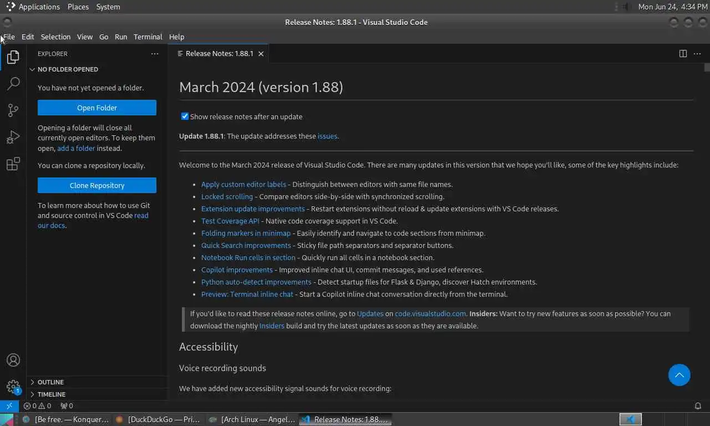Open the Run and Debug view icon

[x=13, y=137]
